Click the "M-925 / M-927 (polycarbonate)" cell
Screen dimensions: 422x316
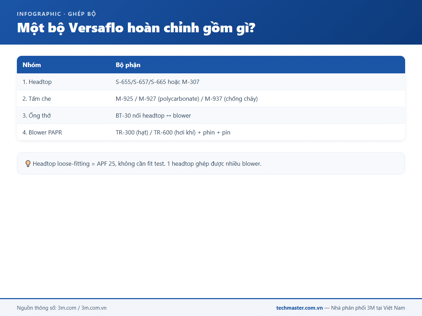[187, 99]
